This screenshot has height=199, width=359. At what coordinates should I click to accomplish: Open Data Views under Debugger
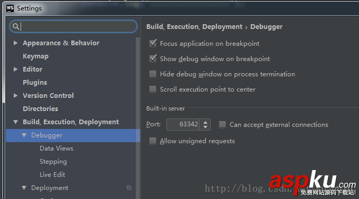pos(56,148)
